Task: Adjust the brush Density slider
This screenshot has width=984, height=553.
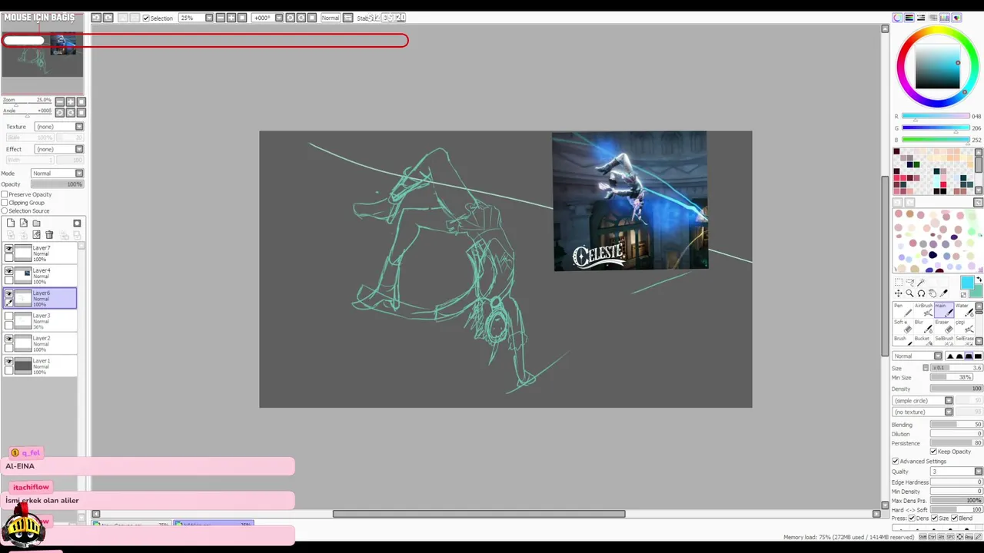Action: click(x=956, y=389)
